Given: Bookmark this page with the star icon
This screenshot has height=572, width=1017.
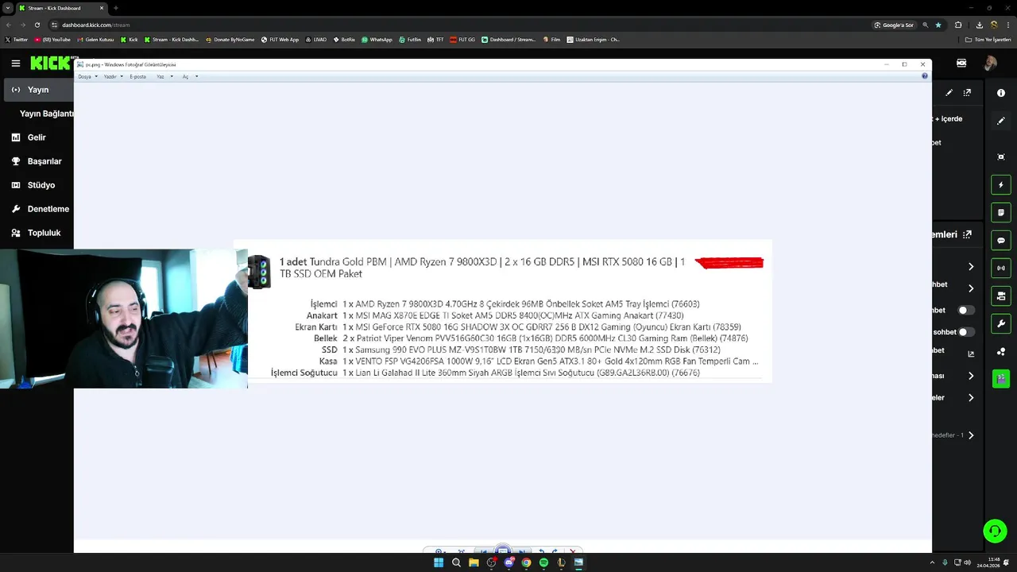Looking at the screenshot, I should [x=938, y=25].
